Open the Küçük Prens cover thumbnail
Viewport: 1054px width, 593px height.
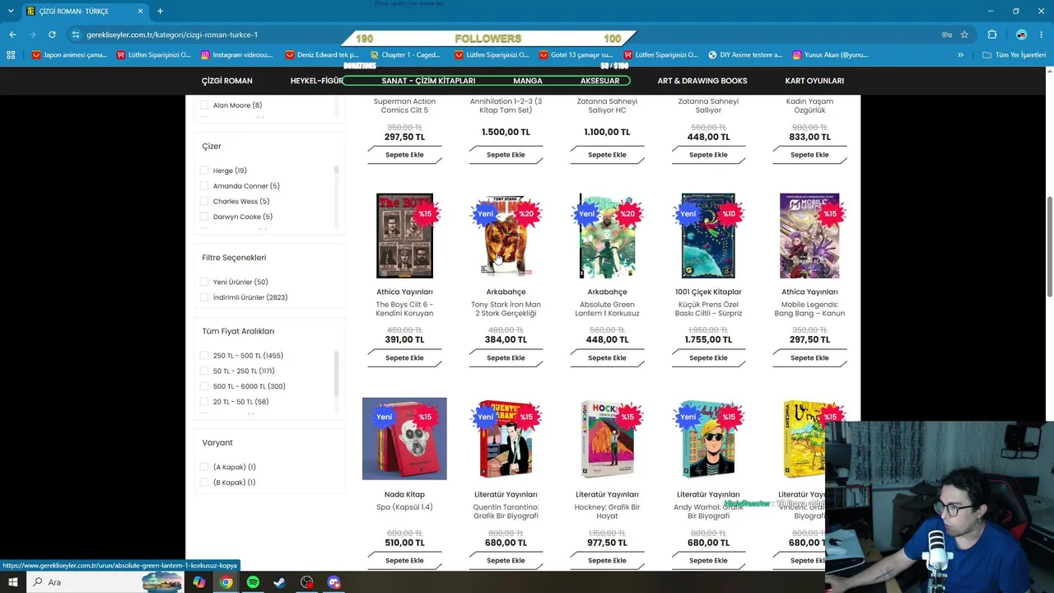click(x=708, y=236)
